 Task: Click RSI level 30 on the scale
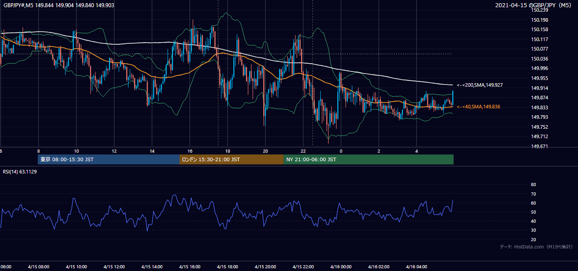click(533, 230)
